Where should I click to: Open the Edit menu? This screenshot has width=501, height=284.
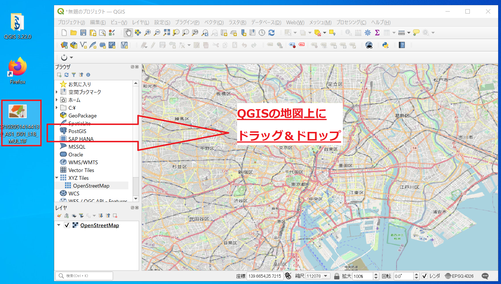(x=98, y=22)
